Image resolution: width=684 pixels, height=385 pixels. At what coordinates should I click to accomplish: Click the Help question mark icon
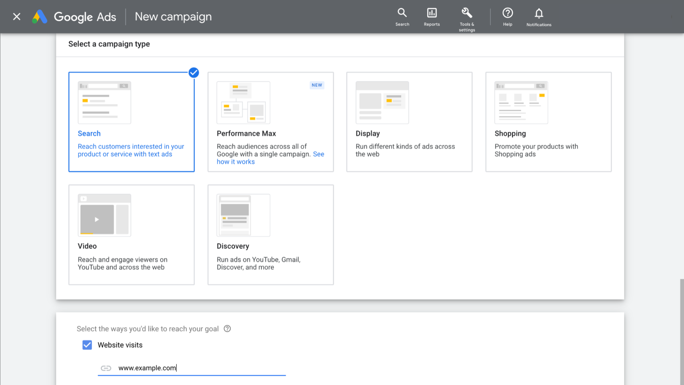(x=508, y=16)
